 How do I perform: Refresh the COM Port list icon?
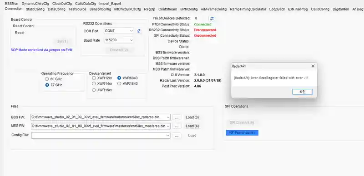(x=139, y=31)
